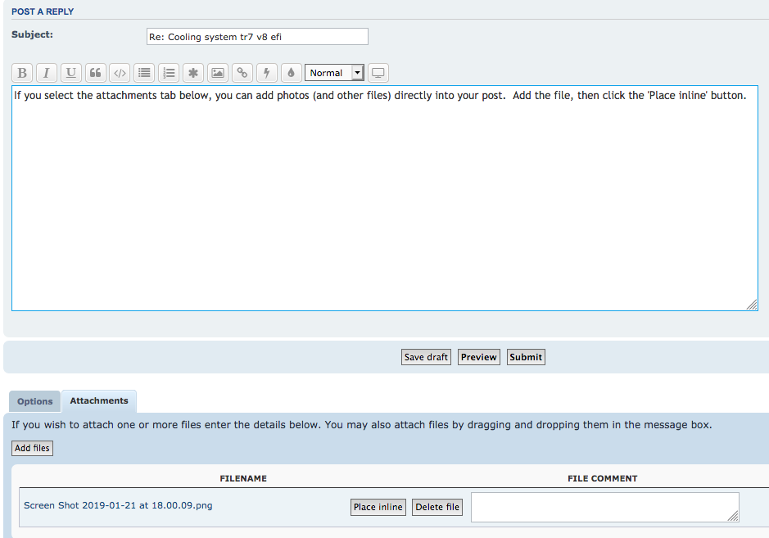
Task: Click Place inline for the screenshot
Action: tap(378, 507)
